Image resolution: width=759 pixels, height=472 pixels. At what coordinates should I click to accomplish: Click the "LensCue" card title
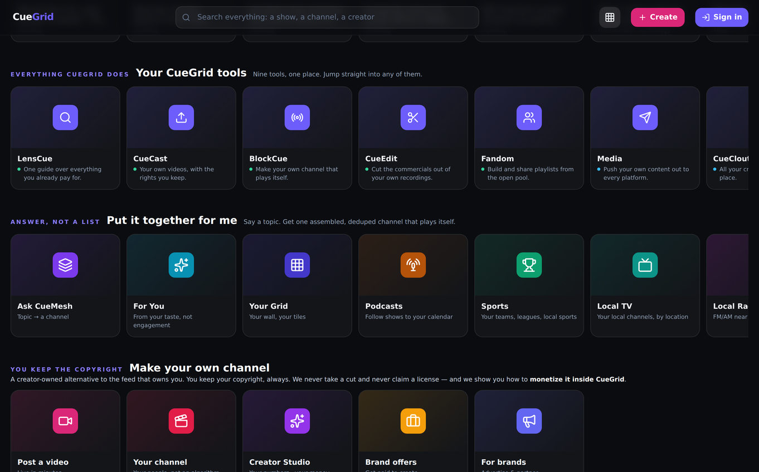point(35,159)
